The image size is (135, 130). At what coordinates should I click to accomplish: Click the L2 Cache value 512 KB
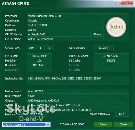coord(111,61)
